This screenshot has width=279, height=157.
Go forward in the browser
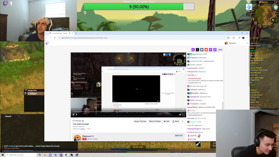pyautogui.click(x=51, y=38)
